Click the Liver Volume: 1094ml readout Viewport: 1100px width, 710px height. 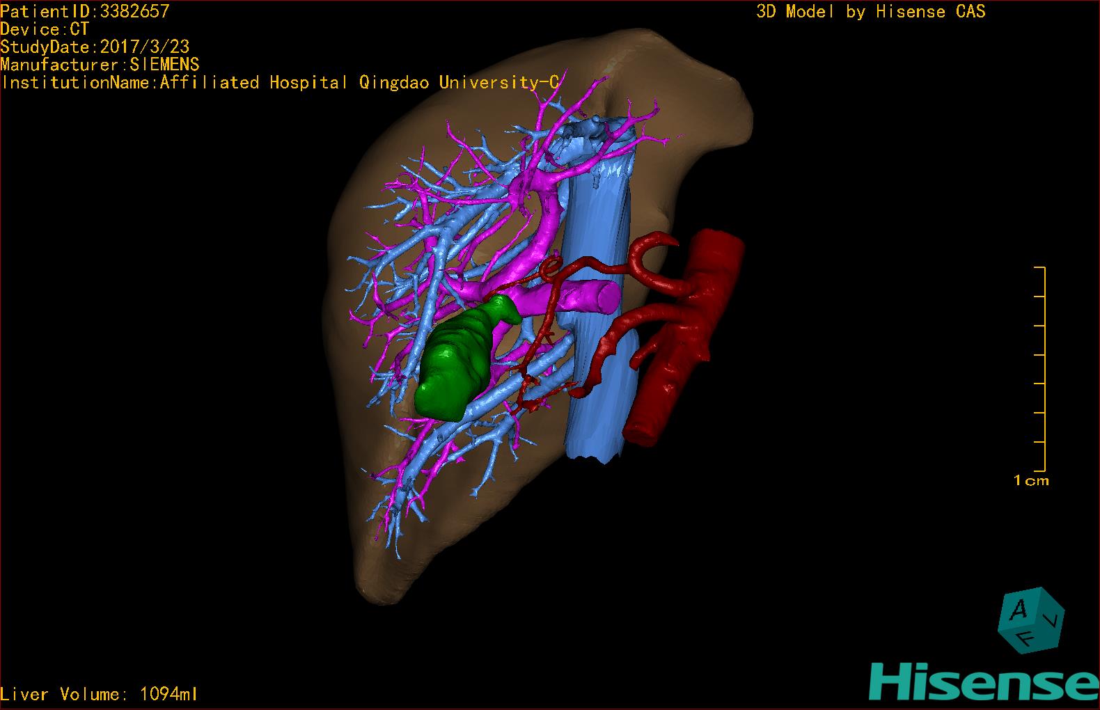tap(100, 694)
